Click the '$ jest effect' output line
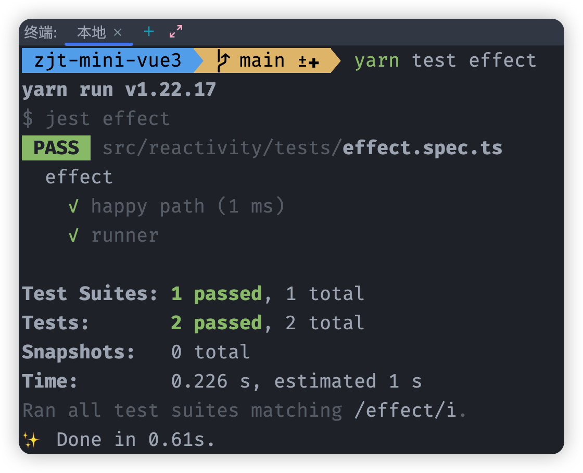 point(96,119)
